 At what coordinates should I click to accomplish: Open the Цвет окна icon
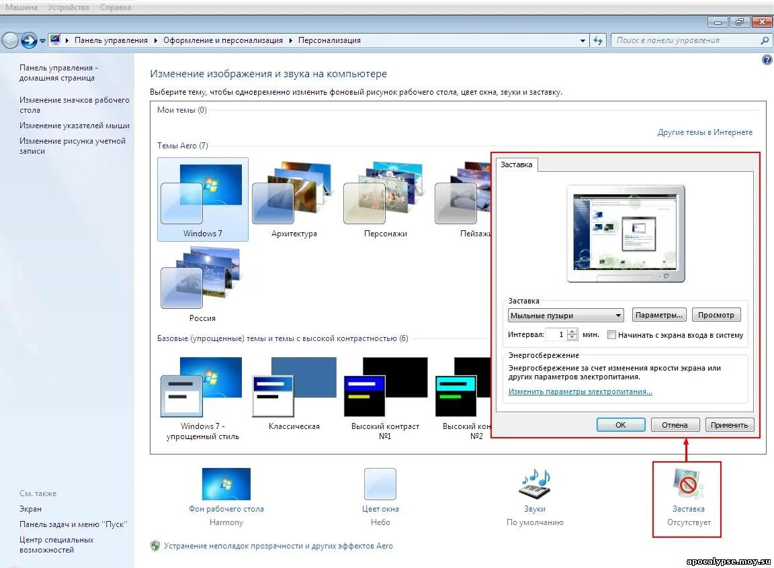[x=380, y=483]
